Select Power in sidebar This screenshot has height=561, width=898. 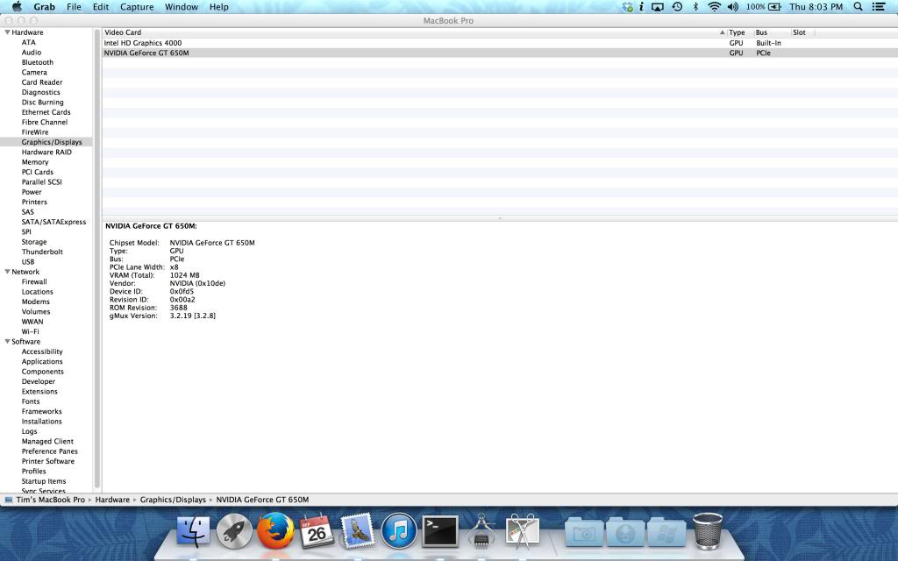tap(32, 192)
